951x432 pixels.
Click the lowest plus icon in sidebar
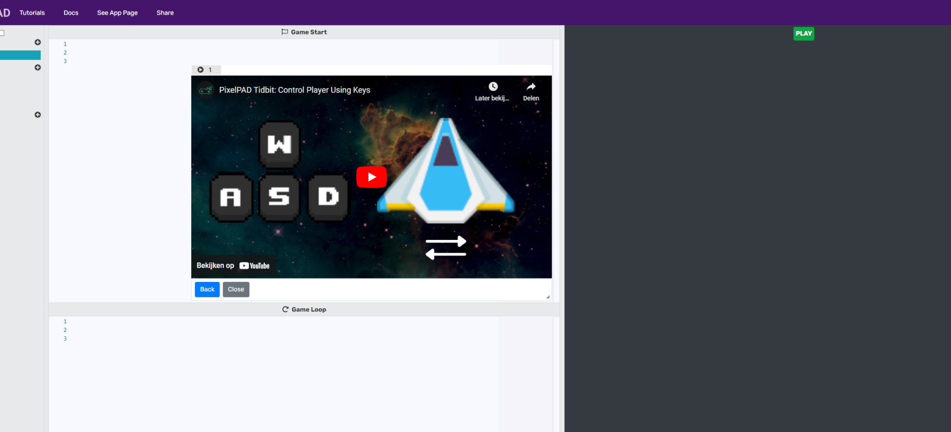coord(38,115)
